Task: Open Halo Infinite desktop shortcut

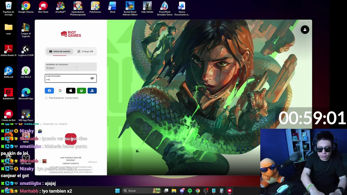Action: tap(147, 8)
